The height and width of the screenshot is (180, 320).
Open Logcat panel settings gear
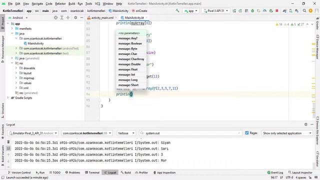tap(305, 124)
